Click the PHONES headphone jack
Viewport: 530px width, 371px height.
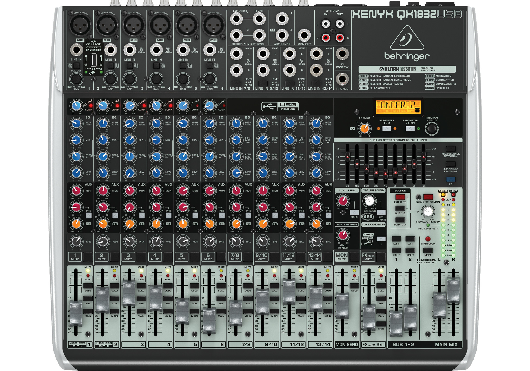pyautogui.click(x=342, y=79)
